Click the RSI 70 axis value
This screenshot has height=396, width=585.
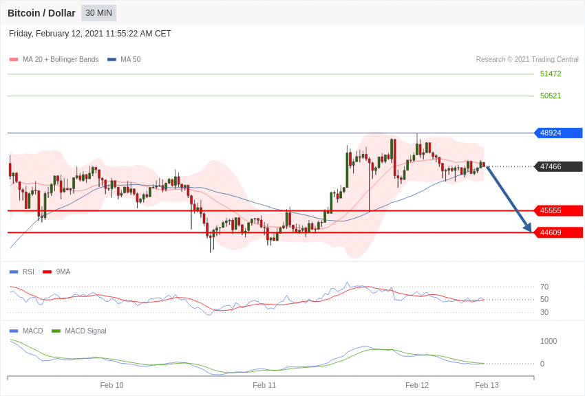click(x=544, y=287)
